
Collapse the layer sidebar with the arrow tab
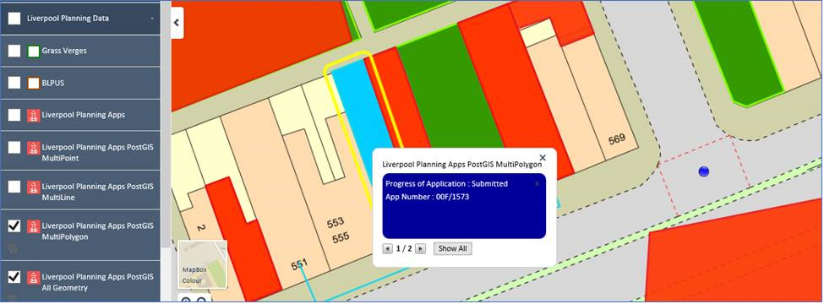click(x=177, y=23)
